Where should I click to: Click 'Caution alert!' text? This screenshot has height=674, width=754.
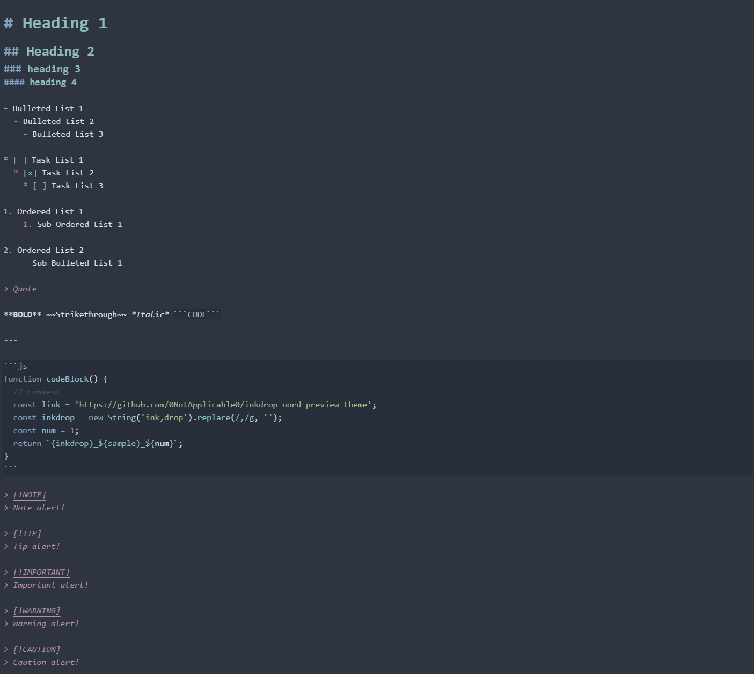(x=46, y=662)
